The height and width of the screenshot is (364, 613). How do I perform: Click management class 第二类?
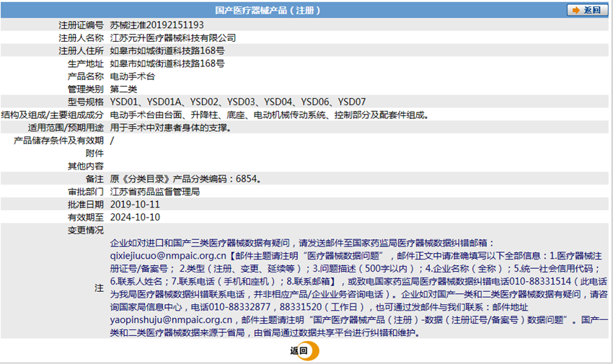tap(123, 89)
